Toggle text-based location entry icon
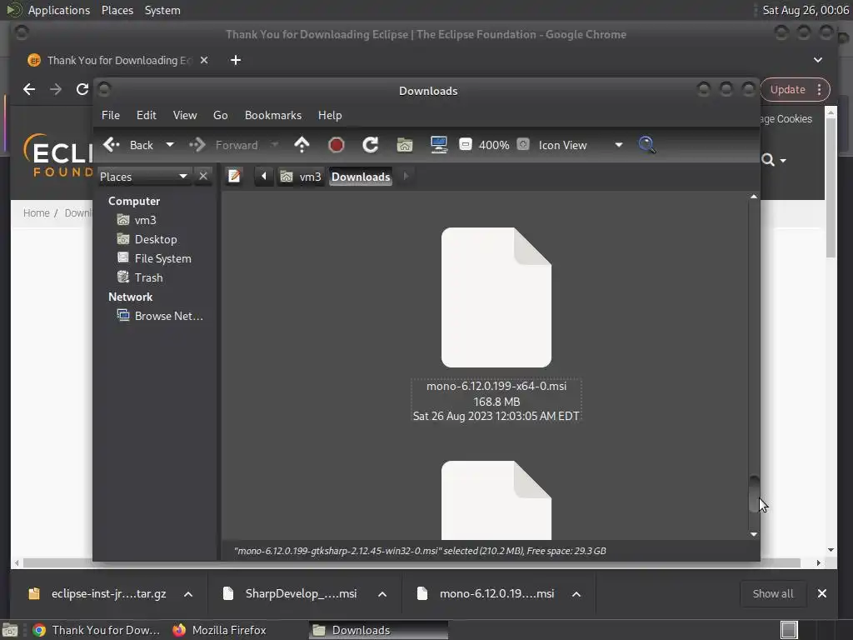 (x=234, y=177)
